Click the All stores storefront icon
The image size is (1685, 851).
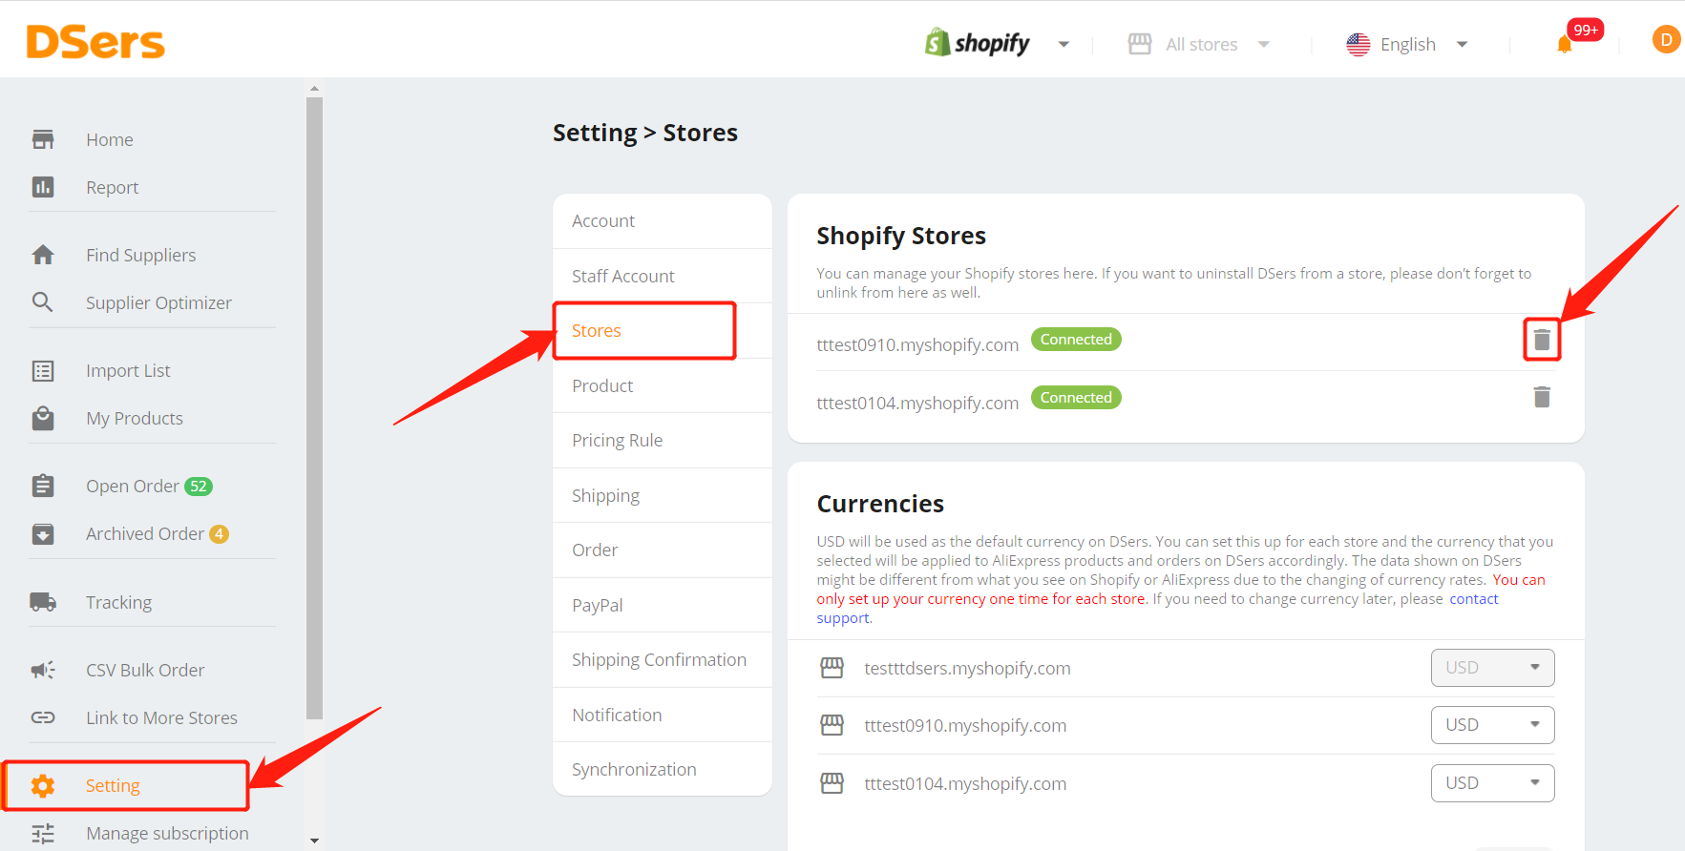coord(1140,44)
